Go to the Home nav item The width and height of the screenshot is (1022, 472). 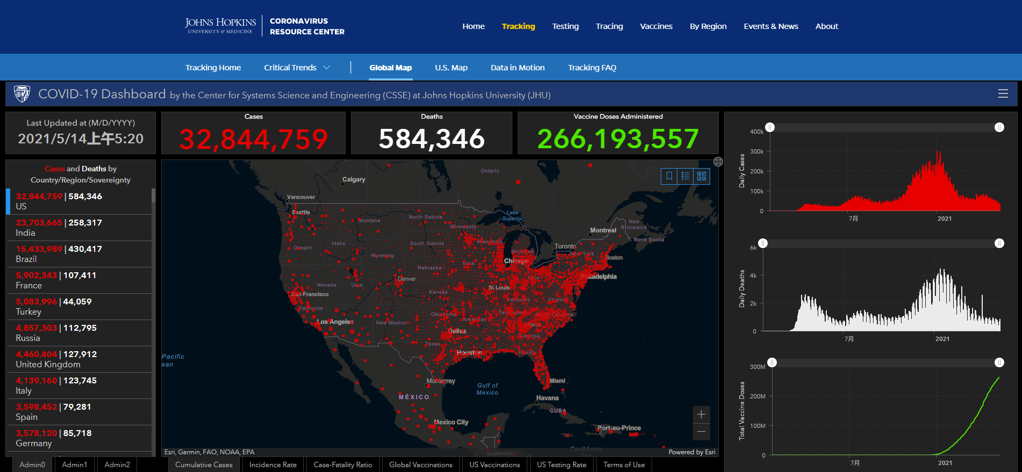click(x=474, y=26)
